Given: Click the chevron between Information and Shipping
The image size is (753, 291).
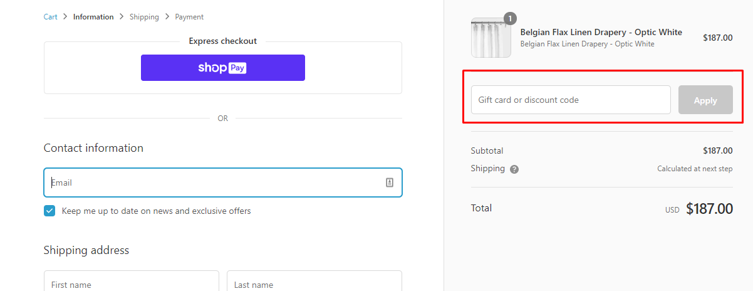Looking at the screenshot, I should click(122, 17).
